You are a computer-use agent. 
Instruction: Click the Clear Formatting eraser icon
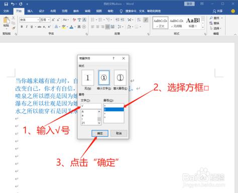click(74, 20)
